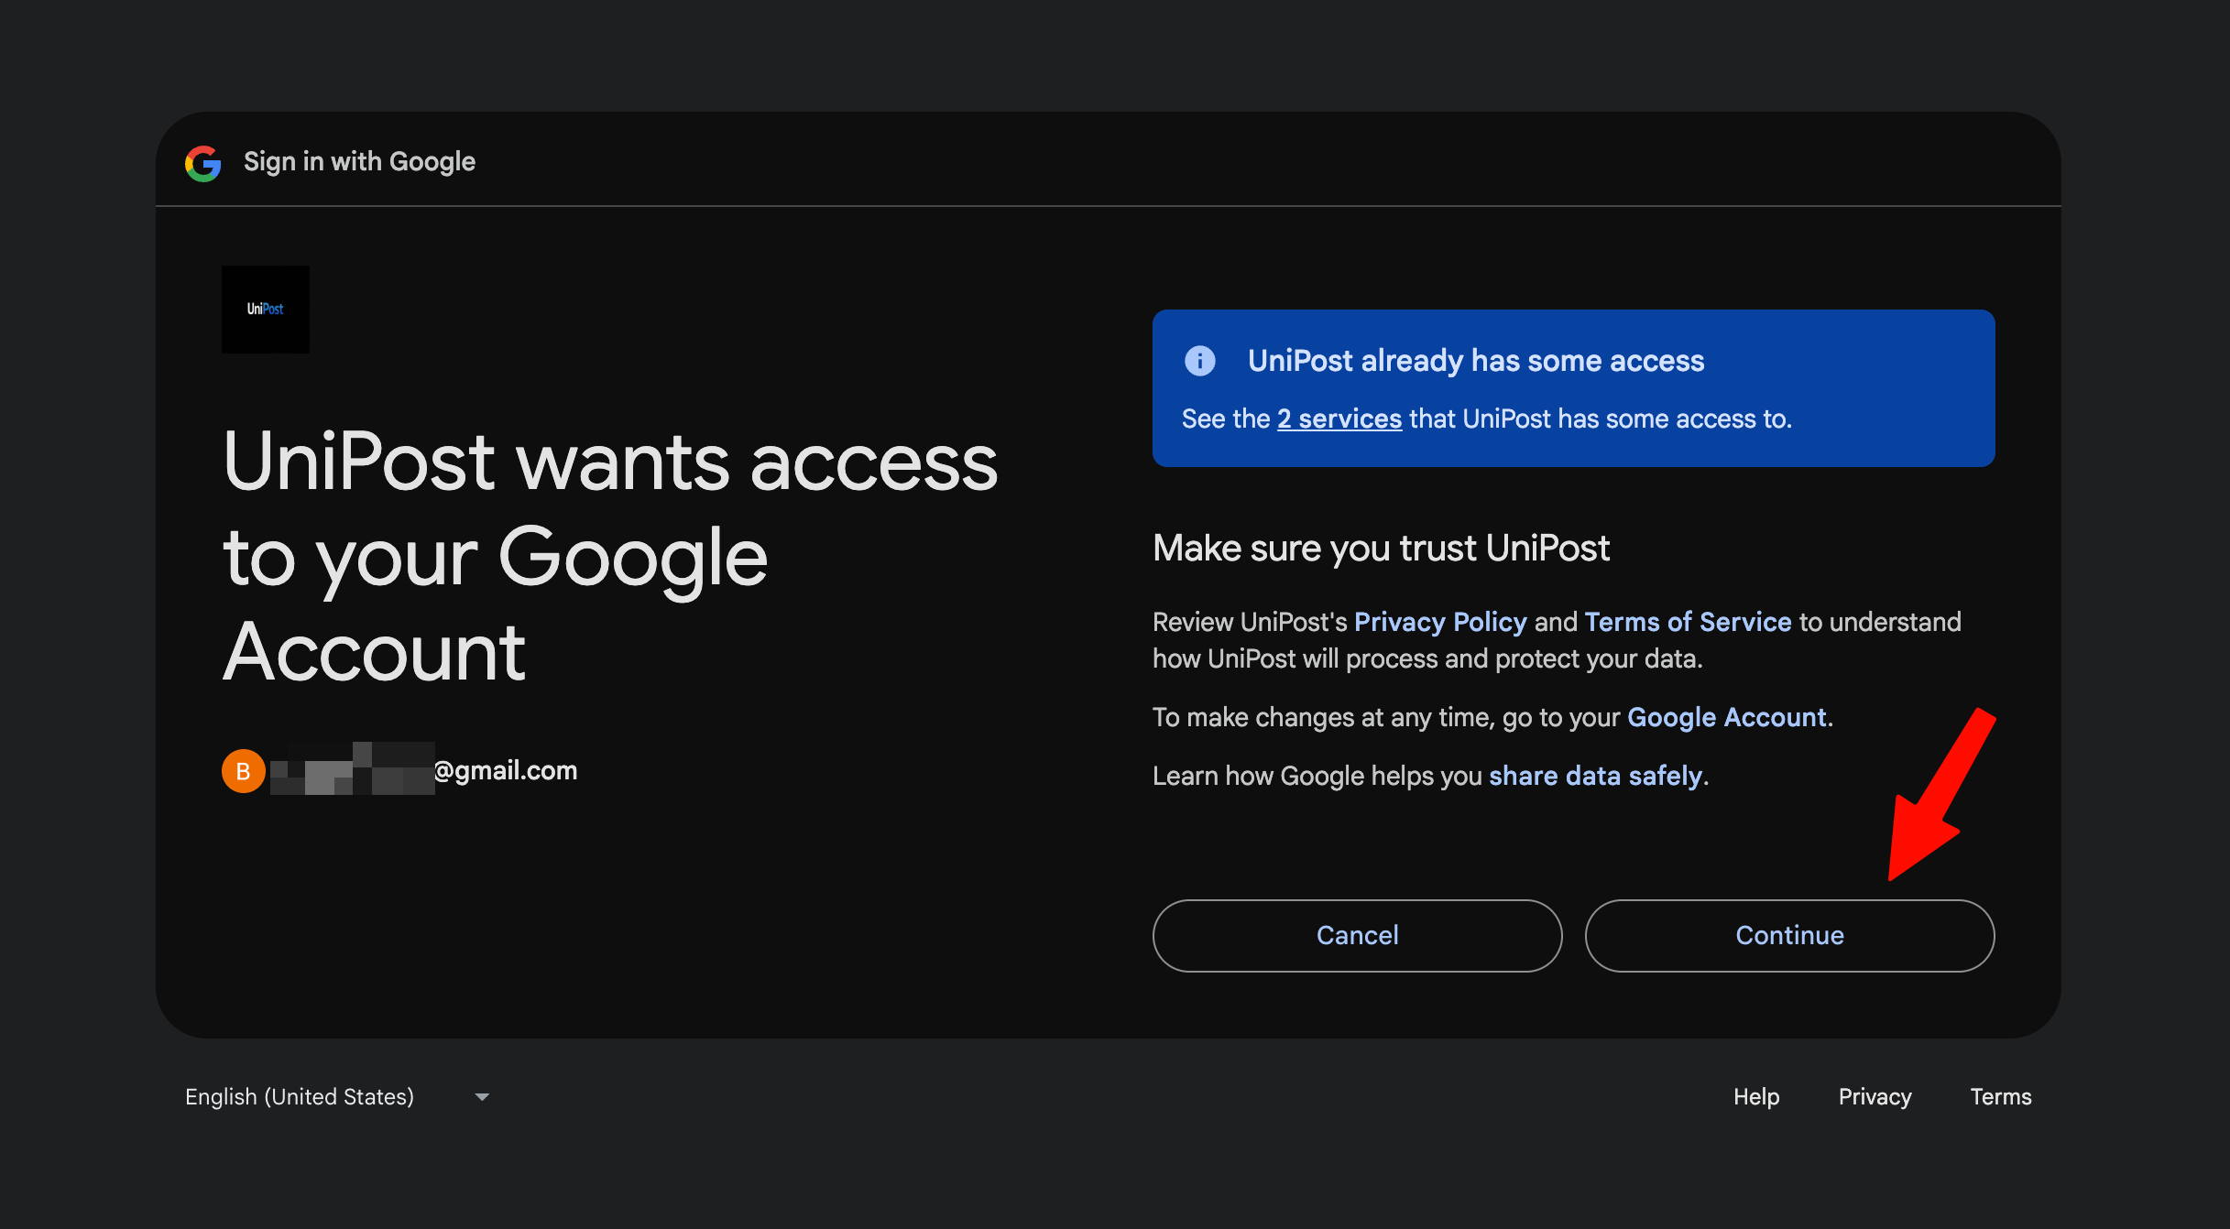
Task: Click the UniPost app logo
Action: click(x=266, y=310)
